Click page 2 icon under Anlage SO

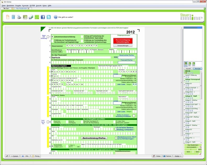click(188, 131)
